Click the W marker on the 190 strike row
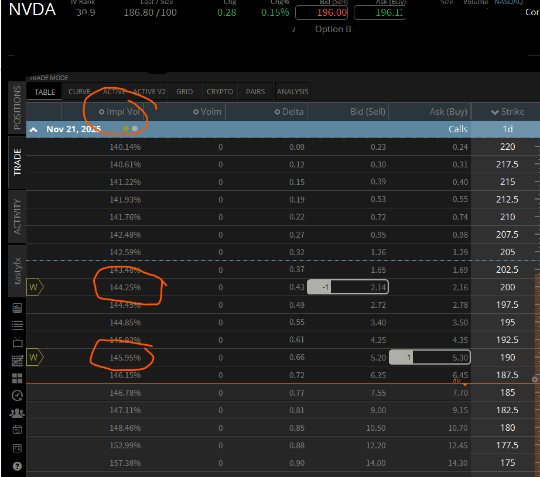The image size is (540, 477). [x=35, y=357]
